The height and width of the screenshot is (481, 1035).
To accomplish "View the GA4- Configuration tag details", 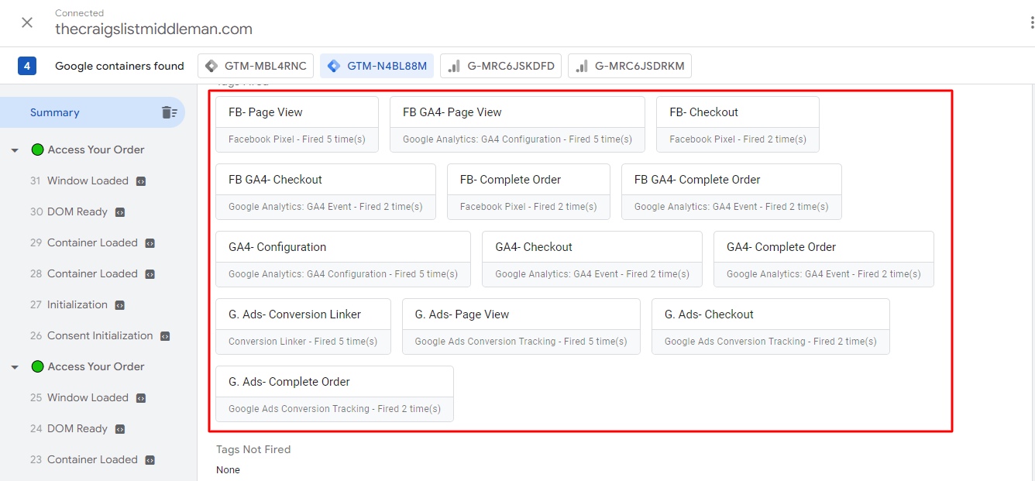I will tap(343, 259).
